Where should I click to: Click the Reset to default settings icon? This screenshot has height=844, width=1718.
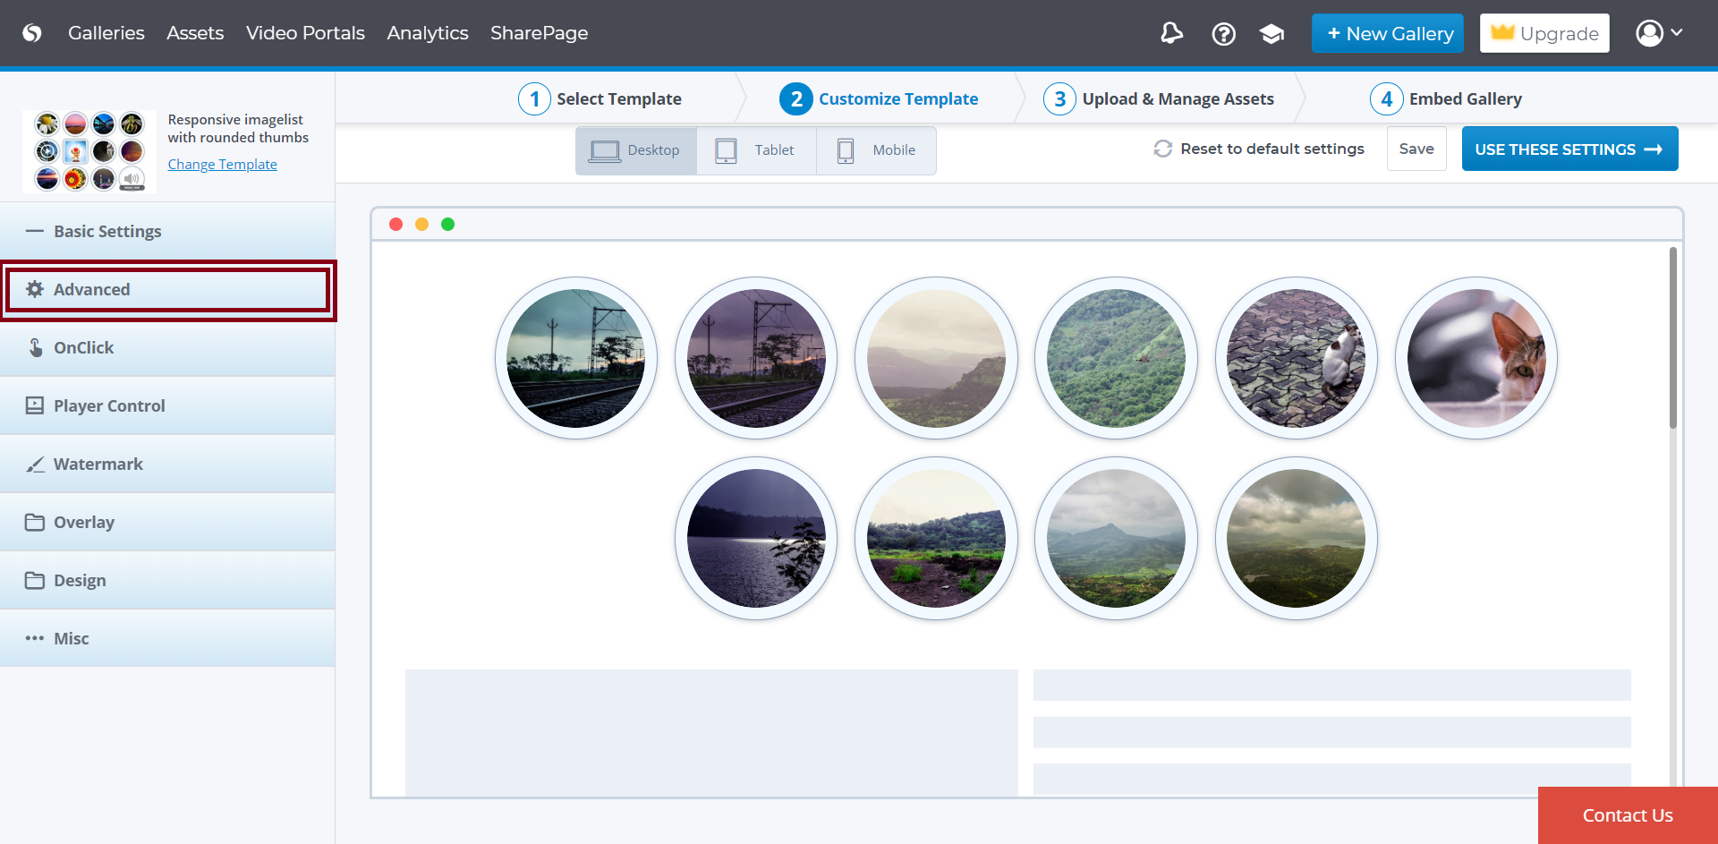1162,149
